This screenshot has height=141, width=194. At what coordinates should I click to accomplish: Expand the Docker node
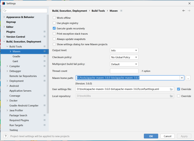7,101
